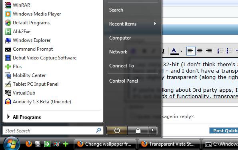Screen dimensions: 238x150
Task: Launch VirtualDub
Action: click(x=20, y=93)
